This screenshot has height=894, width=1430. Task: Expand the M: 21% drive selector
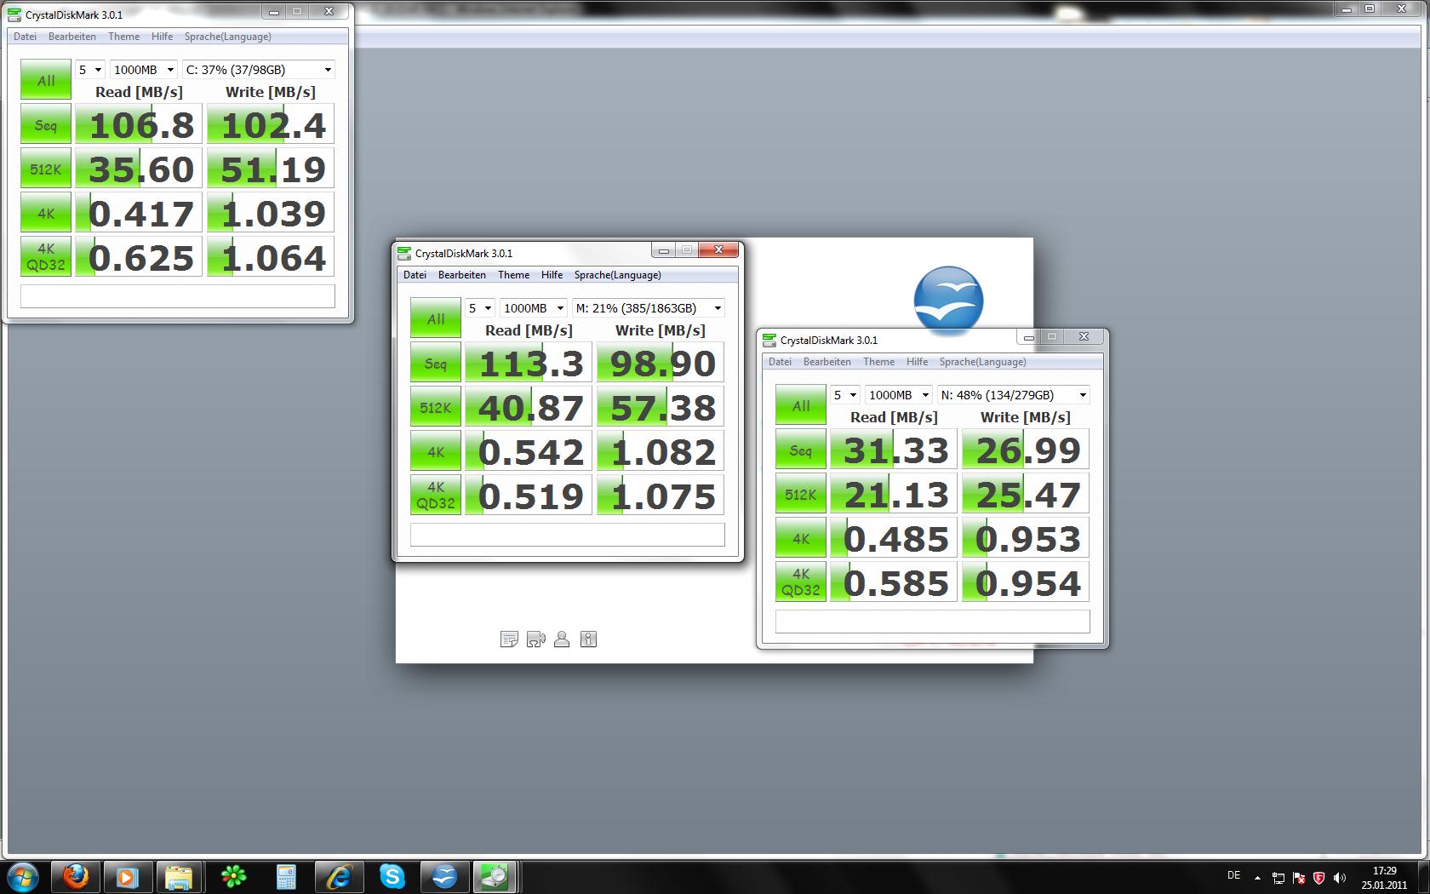pos(648,308)
